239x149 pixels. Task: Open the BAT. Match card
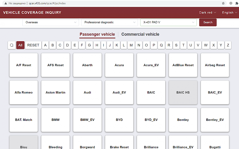coord(24,120)
